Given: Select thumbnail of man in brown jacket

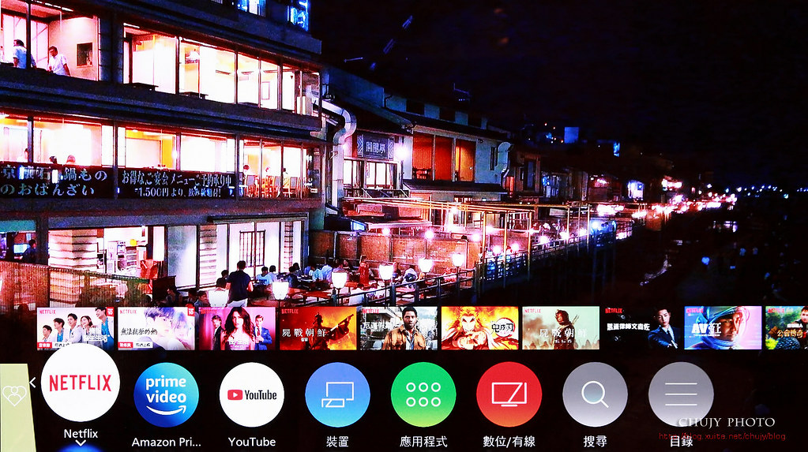Looking at the screenshot, I should tap(399, 328).
